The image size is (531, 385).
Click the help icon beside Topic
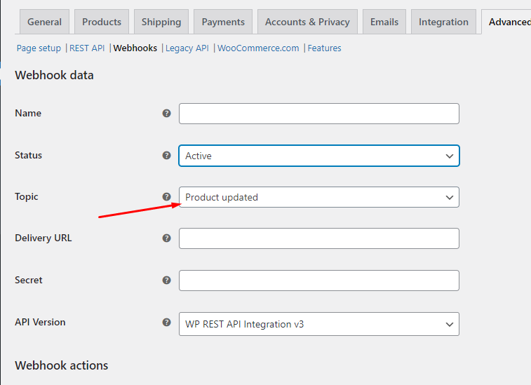(166, 197)
